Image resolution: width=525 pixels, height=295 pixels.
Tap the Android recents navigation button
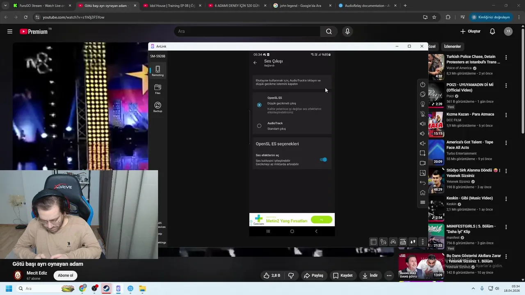coord(268,231)
